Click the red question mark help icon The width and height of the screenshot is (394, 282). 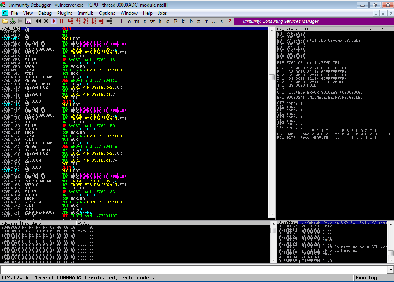229,21
